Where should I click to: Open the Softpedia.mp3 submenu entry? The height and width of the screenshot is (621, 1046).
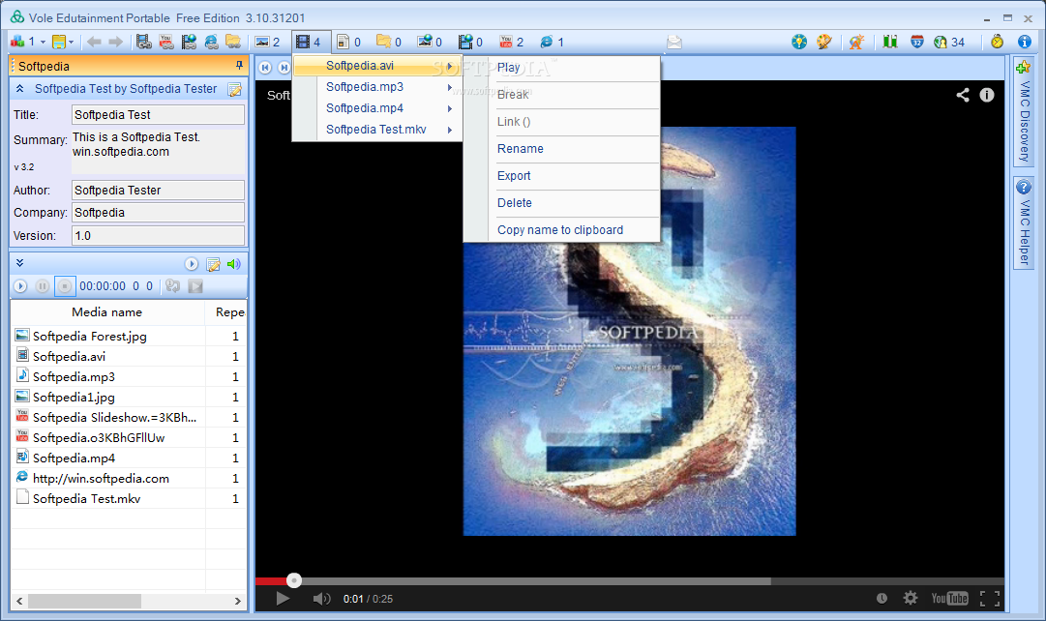coord(377,87)
